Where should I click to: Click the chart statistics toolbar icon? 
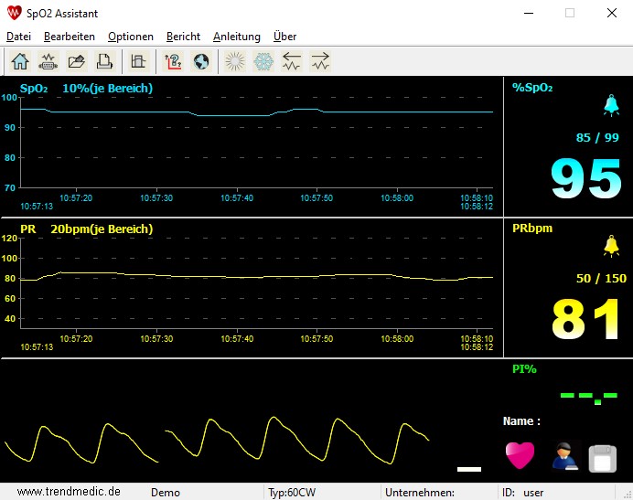pos(138,62)
